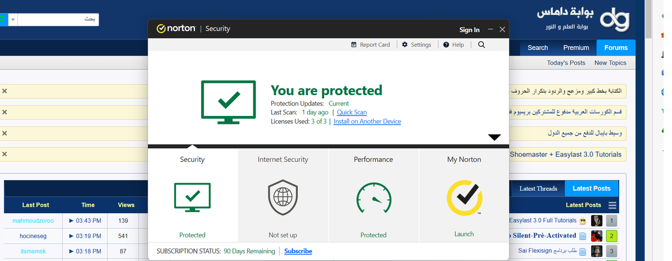Click Sign In in the Norton window
The height and width of the screenshot is (261, 672).
tap(469, 30)
